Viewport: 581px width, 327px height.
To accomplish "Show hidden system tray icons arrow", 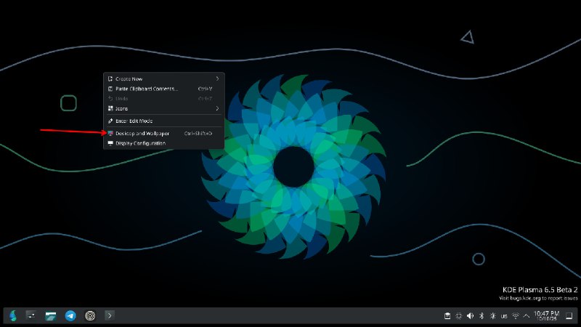I will pos(527,316).
